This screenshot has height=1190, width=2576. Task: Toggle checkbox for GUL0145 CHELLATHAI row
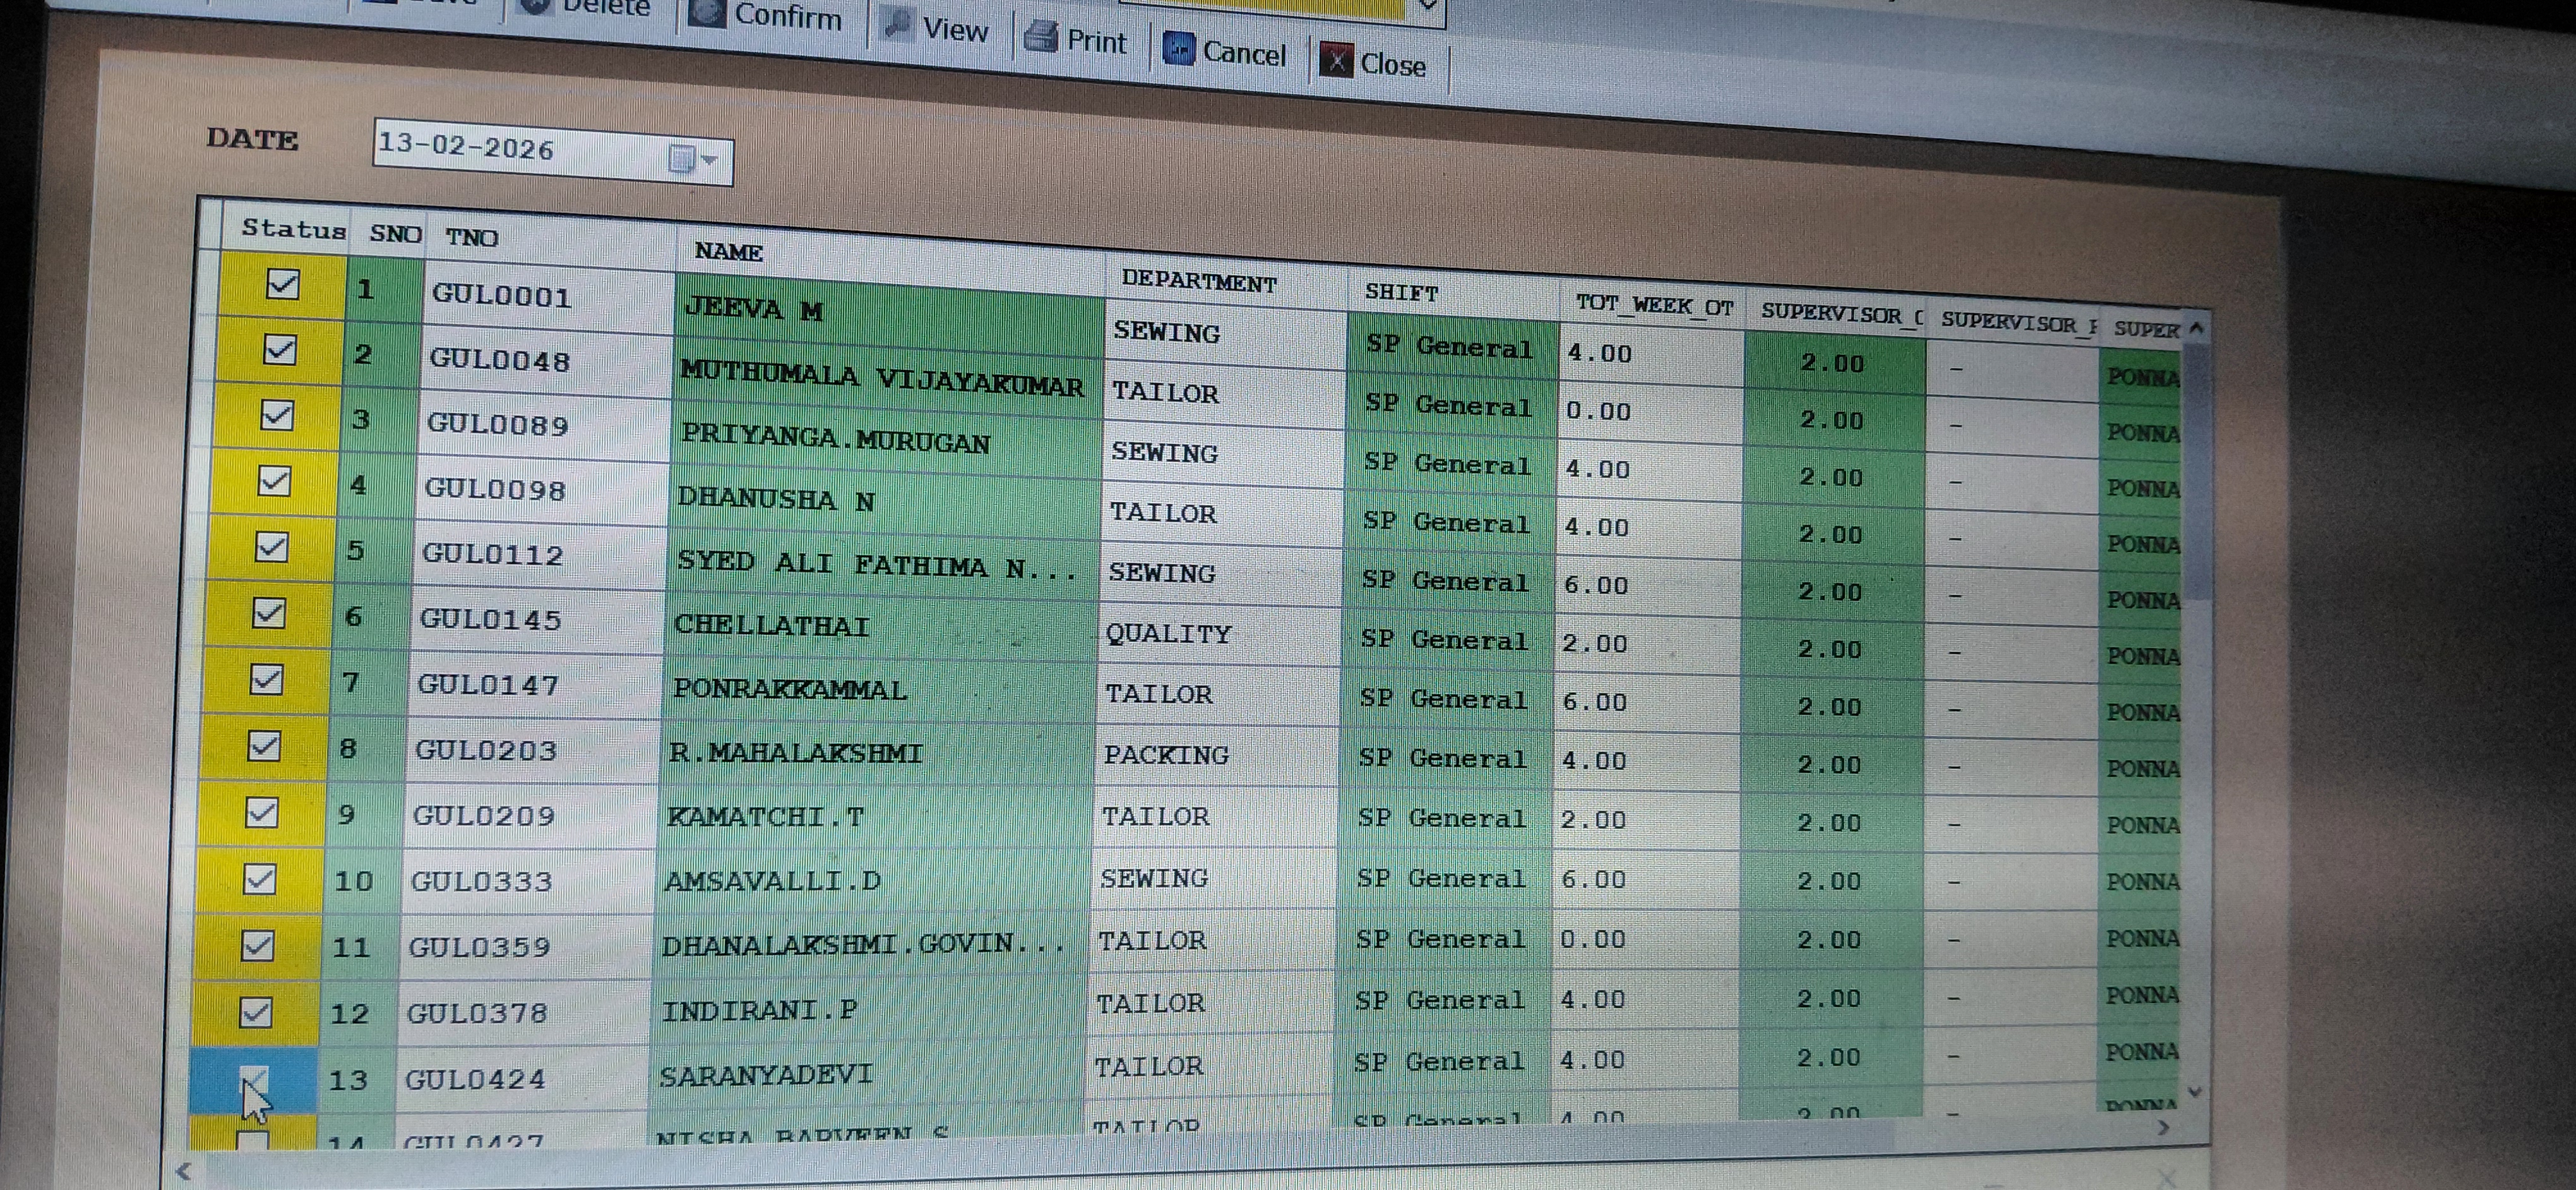click(x=268, y=613)
